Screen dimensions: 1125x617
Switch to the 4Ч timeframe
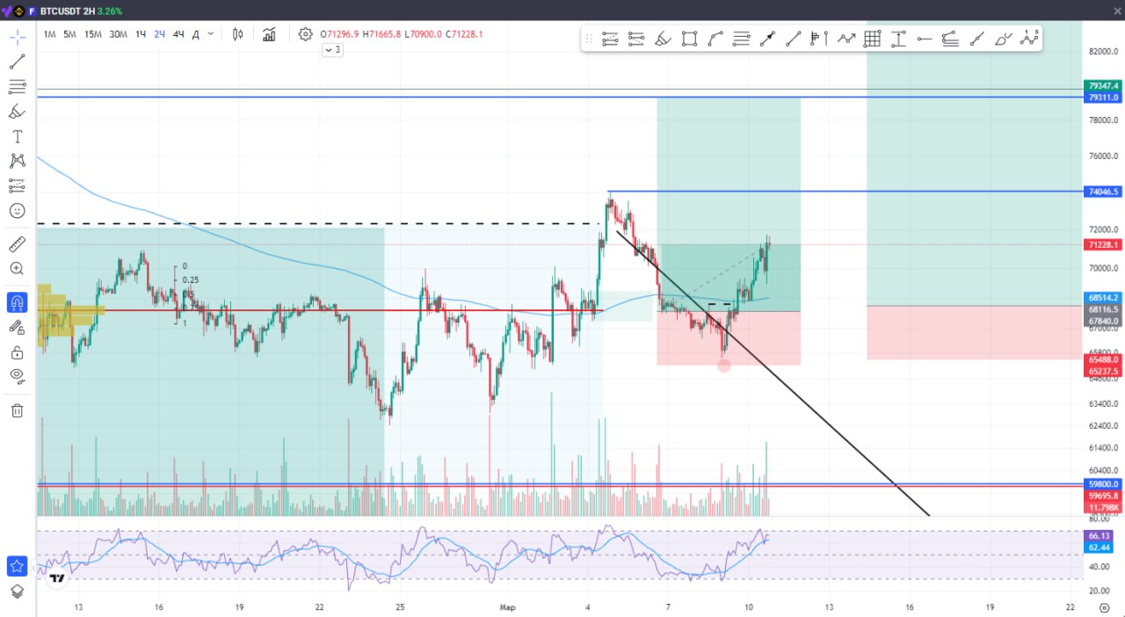point(178,34)
